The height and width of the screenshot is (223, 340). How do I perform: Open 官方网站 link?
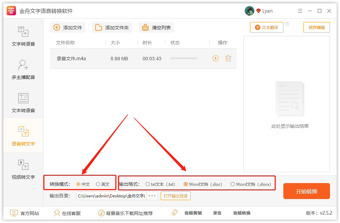25,213
